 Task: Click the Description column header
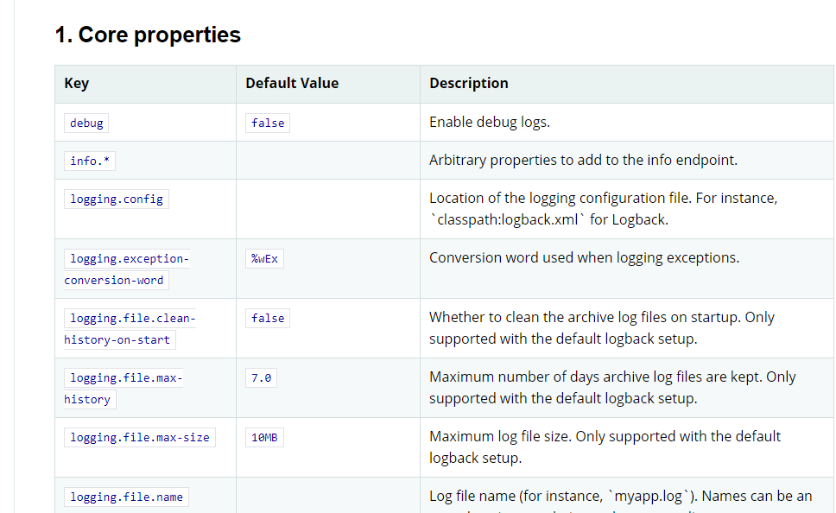[x=469, y=84]
